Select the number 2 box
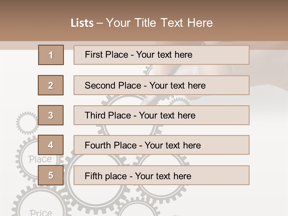Screen dimensions: 288x216 [x=51, y=85]
